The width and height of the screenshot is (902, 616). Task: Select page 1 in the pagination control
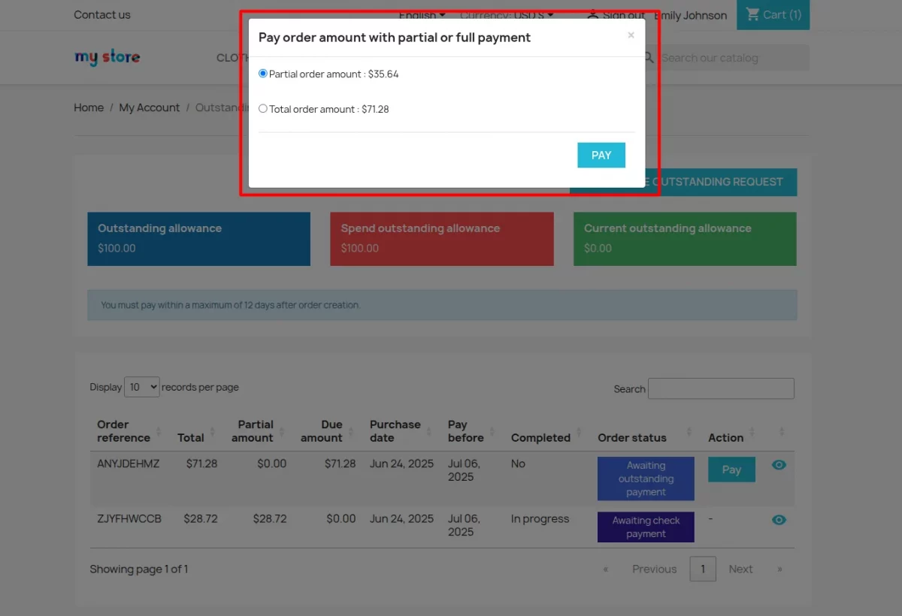(703, 569)
